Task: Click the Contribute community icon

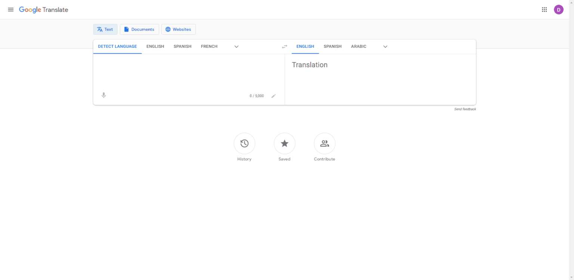Action: tap(324, 143)
